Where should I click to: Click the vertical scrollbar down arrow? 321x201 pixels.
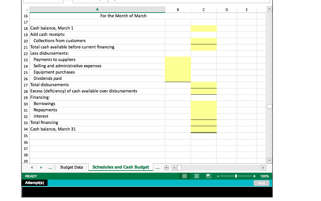point(269,160)
